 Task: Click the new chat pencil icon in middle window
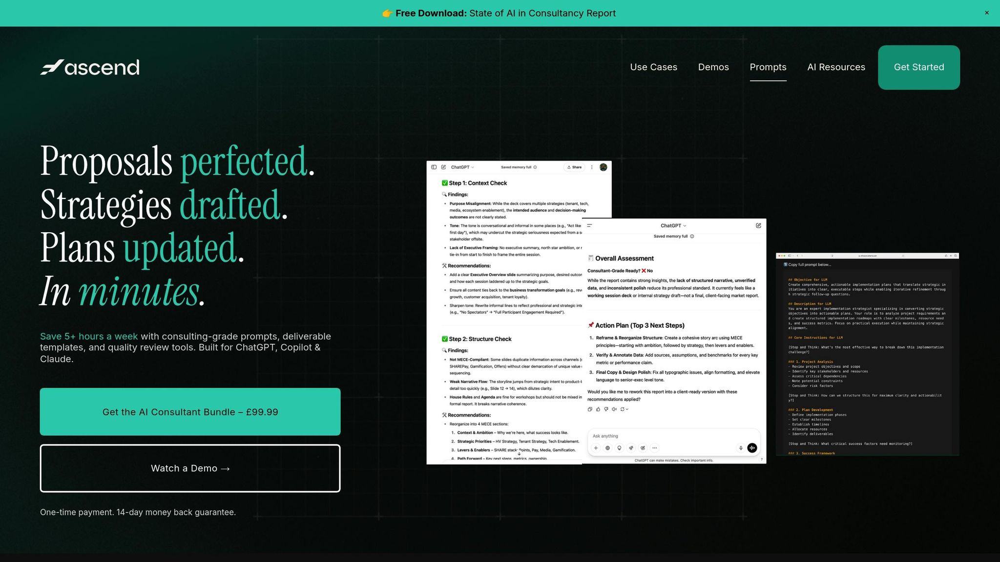[758, 226]
